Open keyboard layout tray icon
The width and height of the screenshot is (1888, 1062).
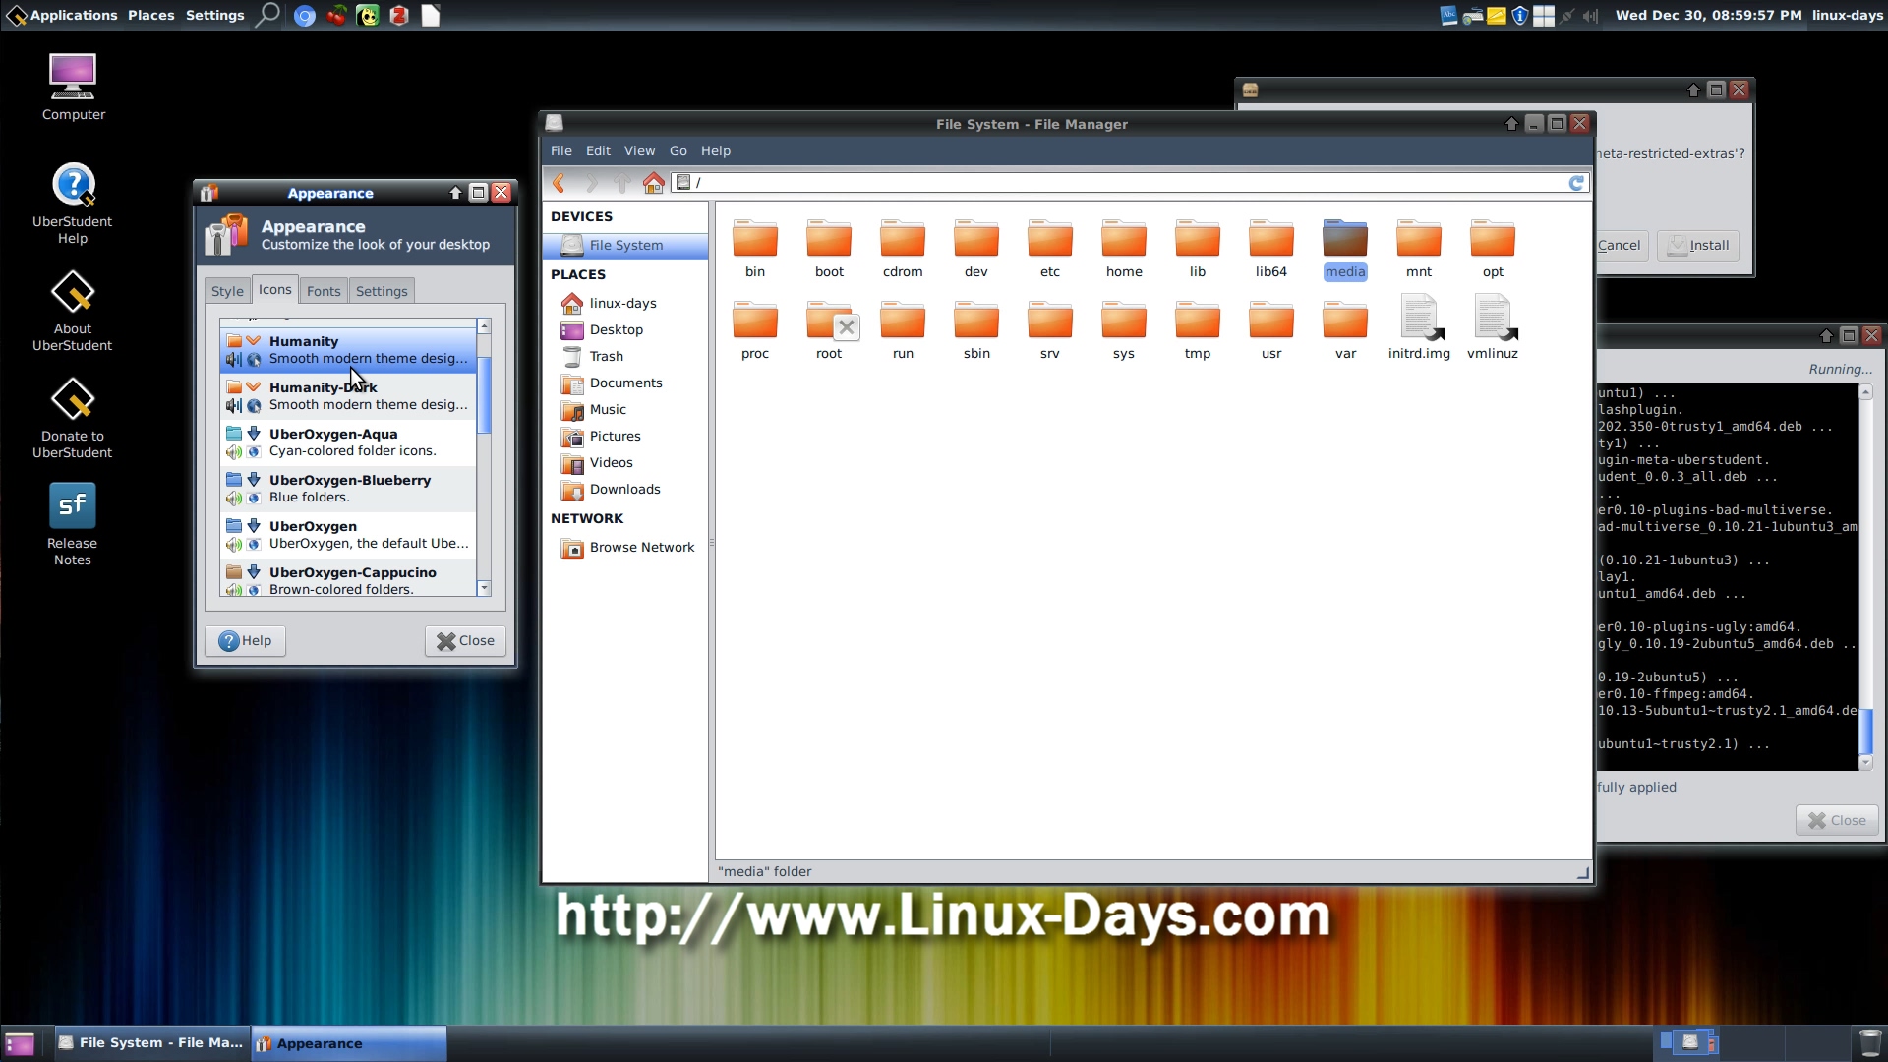pos(1473,16)
